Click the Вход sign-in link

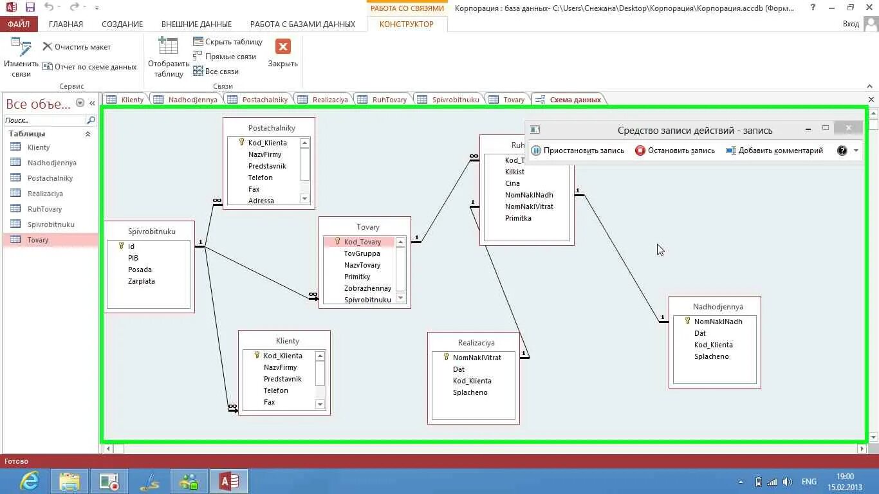point(851,24)
